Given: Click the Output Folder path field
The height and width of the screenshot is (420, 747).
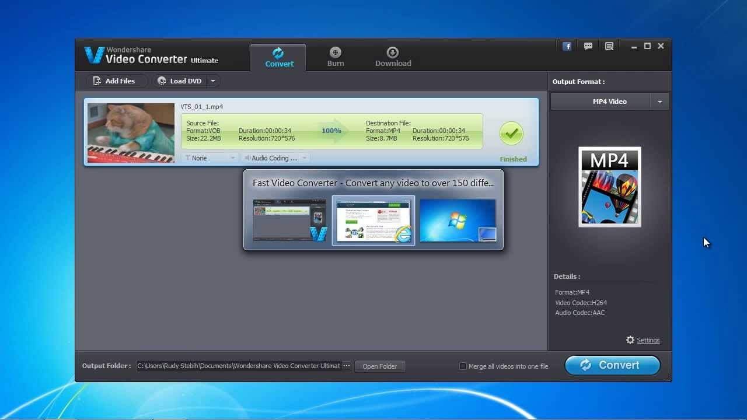Looking at the screenshot, I should pyautogui.click(x=239, y=366).
